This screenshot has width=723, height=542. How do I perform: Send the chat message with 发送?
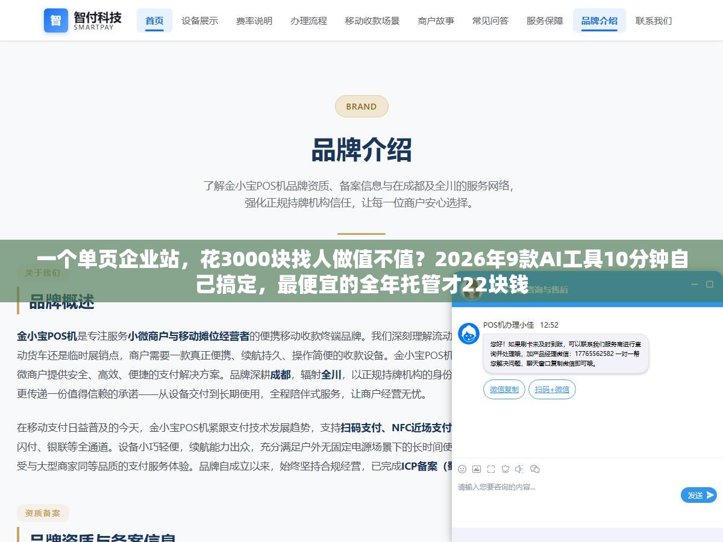click(699, 495)
